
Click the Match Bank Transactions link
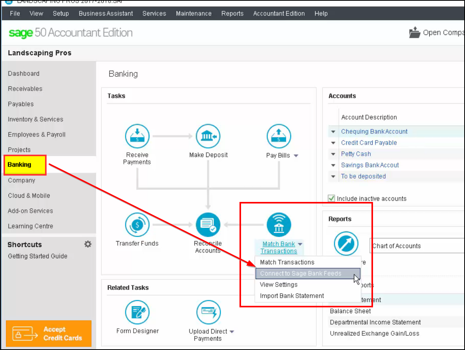pos(279,248)
